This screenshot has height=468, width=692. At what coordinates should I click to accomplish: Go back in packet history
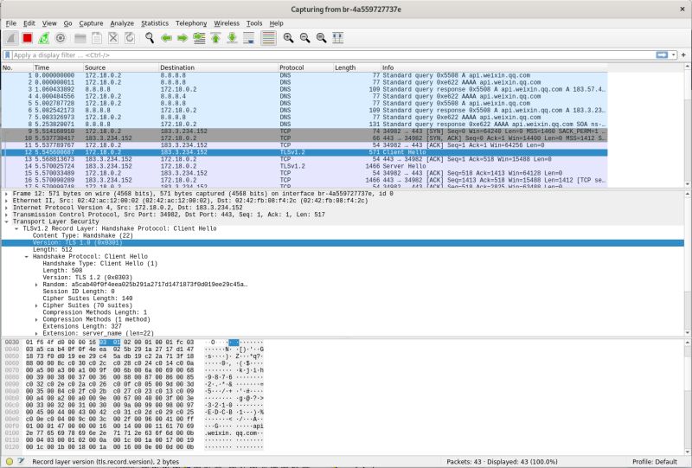click(x=166, y=38)
